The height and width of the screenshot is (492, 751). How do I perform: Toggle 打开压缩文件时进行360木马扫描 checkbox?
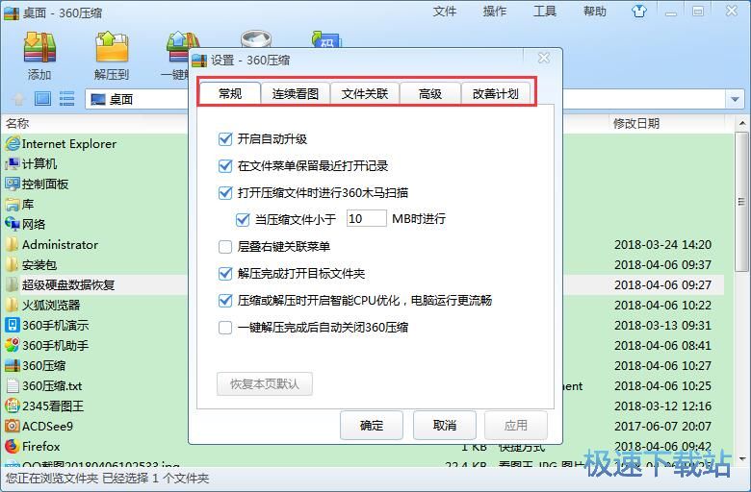point(225,193)
